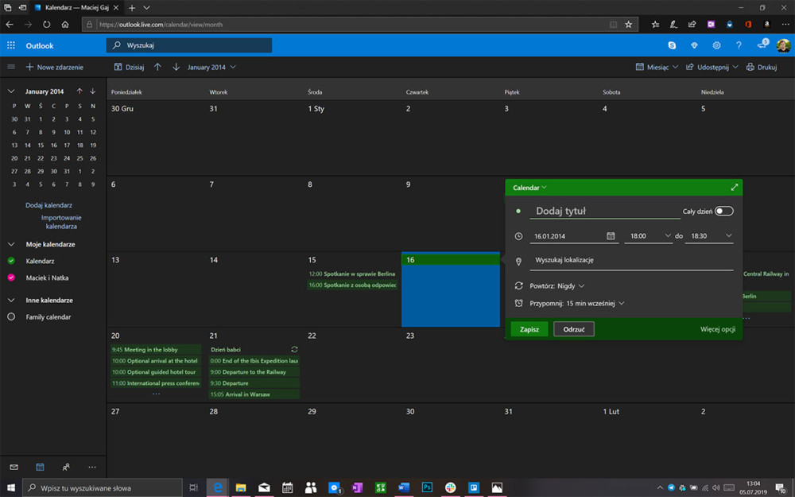Screen dimensions: 795x497
Task: Open the January 2014 month dropdown in toolbar
Action: click(211, 67)
